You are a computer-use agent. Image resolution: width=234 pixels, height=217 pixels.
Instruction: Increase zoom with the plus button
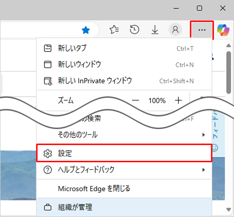(178, 100)
